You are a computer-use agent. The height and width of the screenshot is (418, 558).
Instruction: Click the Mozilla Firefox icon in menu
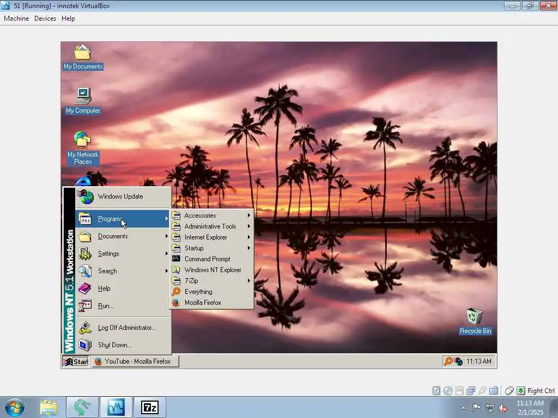click(x=176, y=303)
